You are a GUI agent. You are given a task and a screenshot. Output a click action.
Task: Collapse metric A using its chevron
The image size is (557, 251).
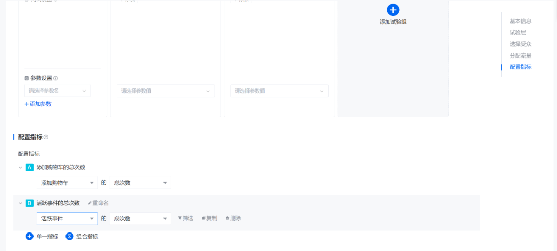[20, 168]
